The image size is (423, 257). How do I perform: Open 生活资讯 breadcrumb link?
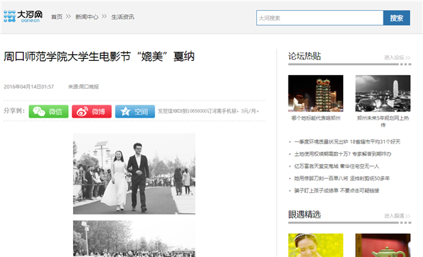(123, 17)
